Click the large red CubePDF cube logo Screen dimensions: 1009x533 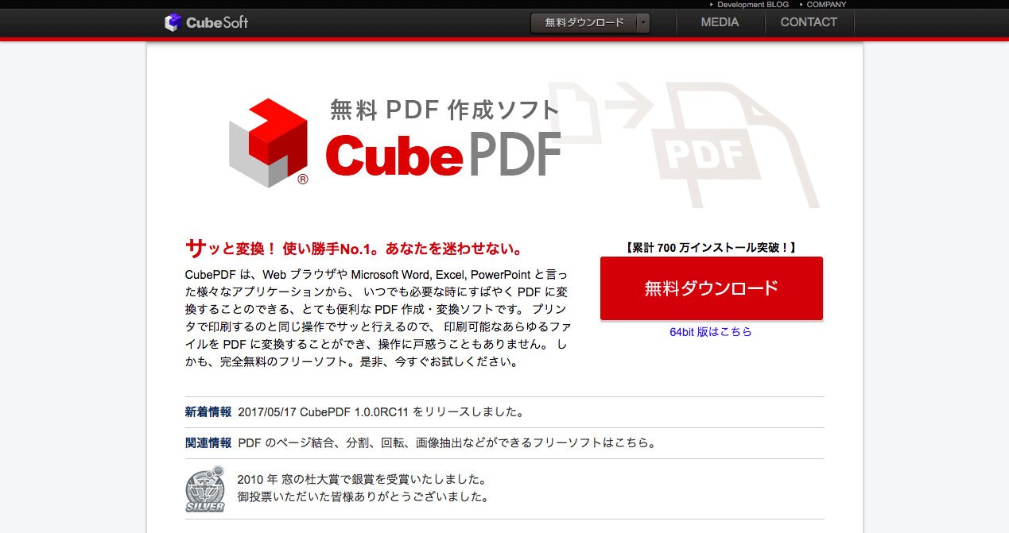pos(269,143)
